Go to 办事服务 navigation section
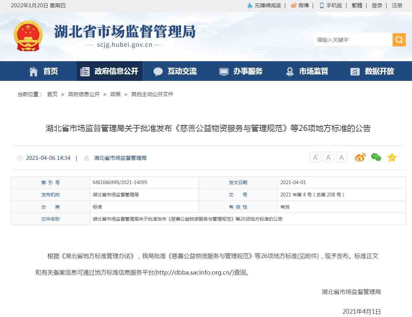 point(241,71)
